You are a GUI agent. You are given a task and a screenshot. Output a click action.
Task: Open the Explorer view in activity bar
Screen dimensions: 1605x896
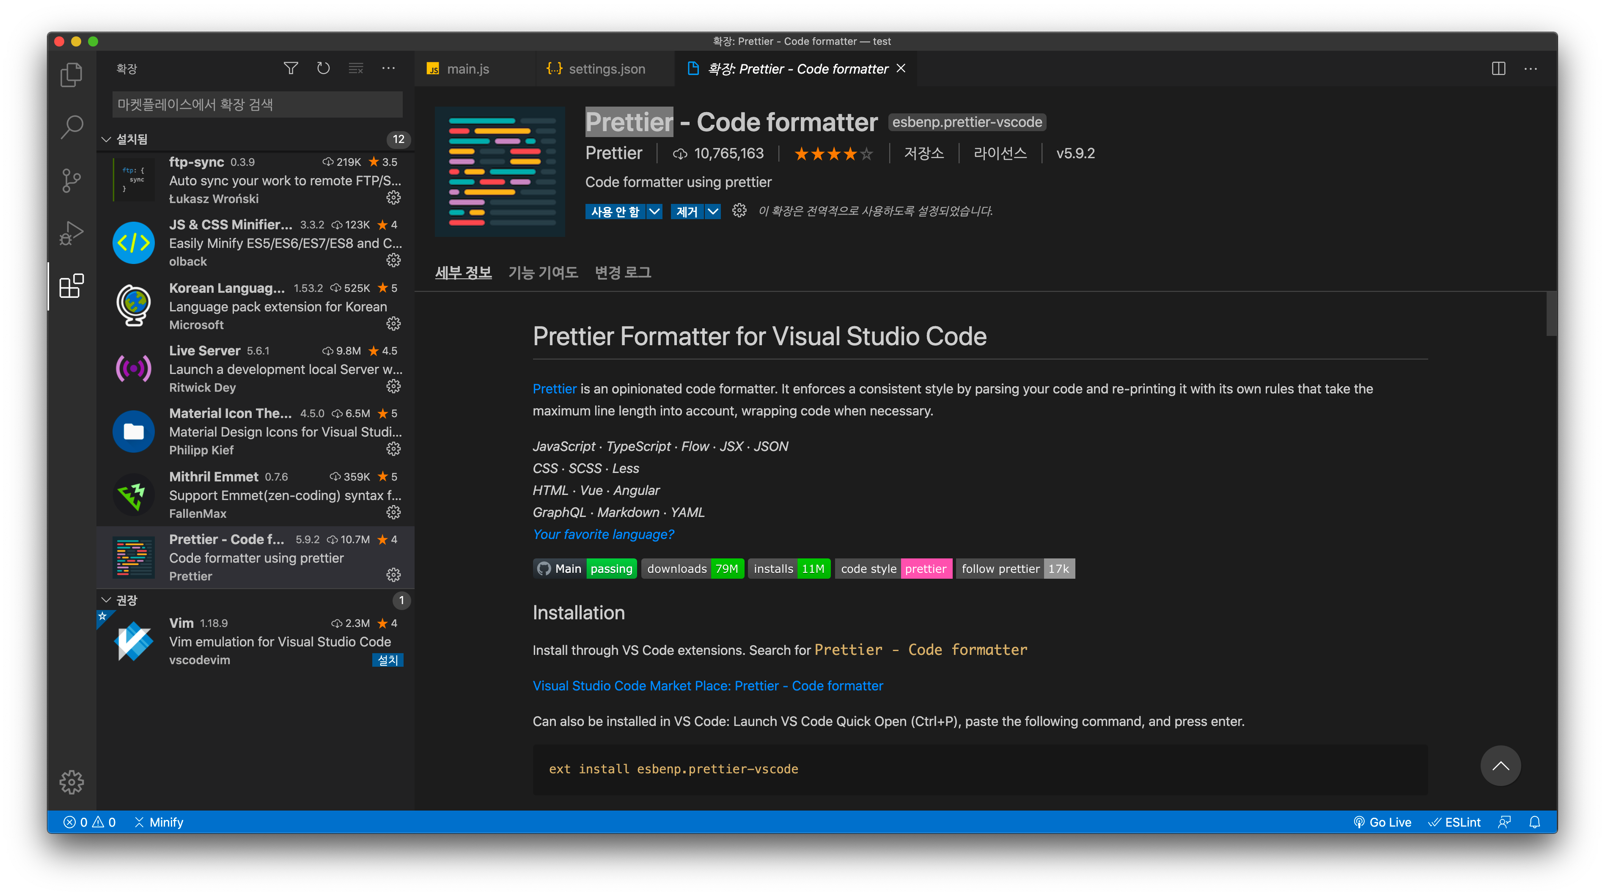pos(71,75)
